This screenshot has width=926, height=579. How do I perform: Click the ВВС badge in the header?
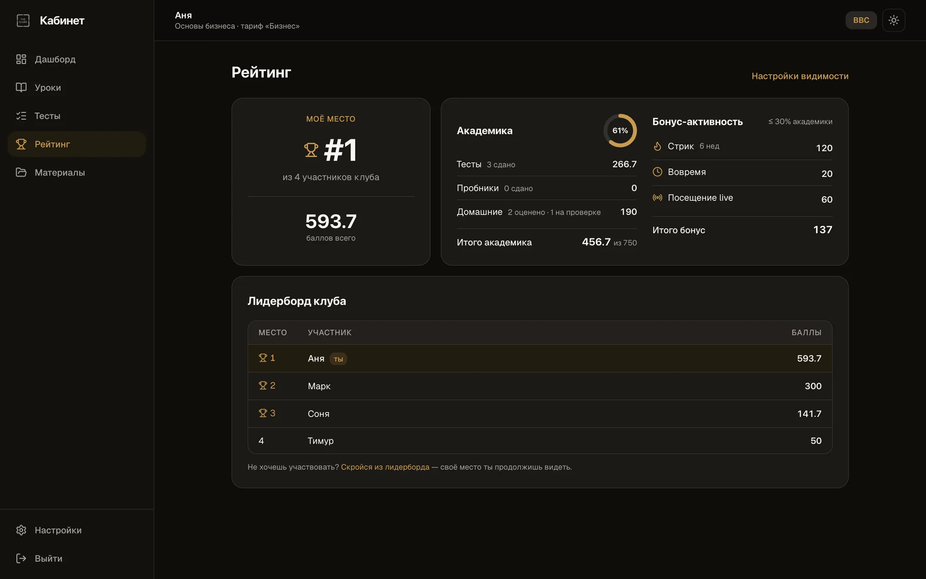(x=861, y=20)
